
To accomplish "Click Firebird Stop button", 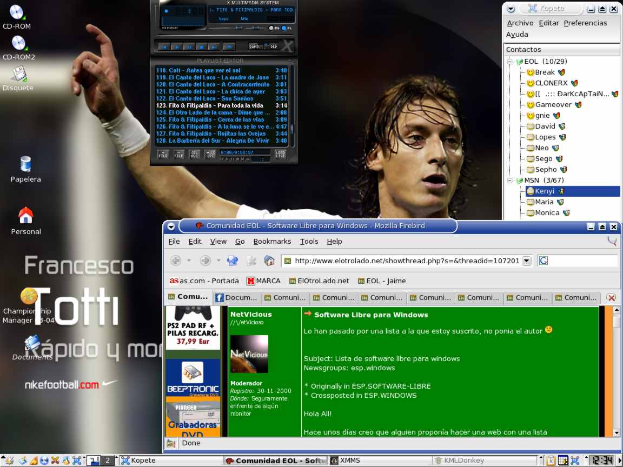I will [251, 261].
